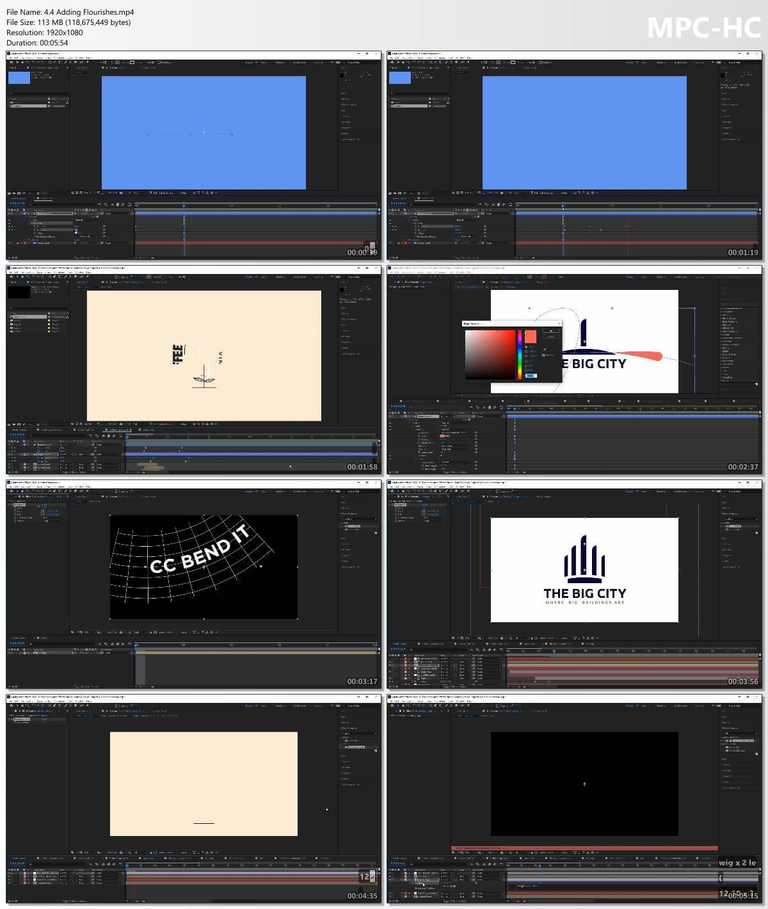Toggle the Preview checkbox in color picker
This screenshot has width=768, height=909.
point(544,355)
